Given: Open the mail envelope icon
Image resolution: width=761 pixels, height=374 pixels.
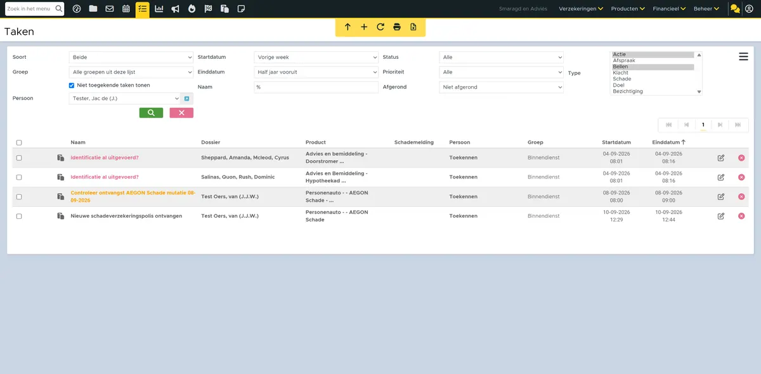Looking at the screenshot, I should 110,9.
